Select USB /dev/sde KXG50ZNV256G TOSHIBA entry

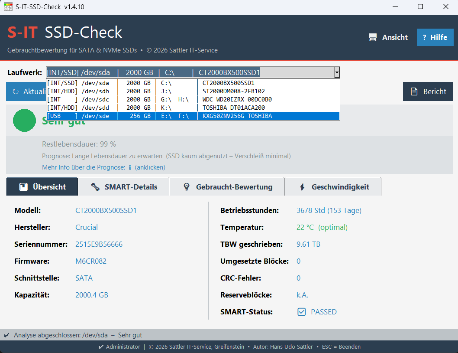pos(193,116)
